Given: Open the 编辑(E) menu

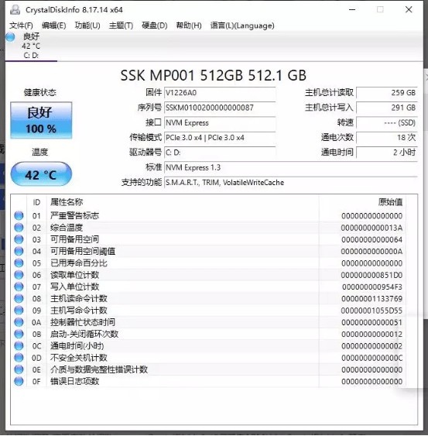Looking at the screenshot, I should (53, 26).
